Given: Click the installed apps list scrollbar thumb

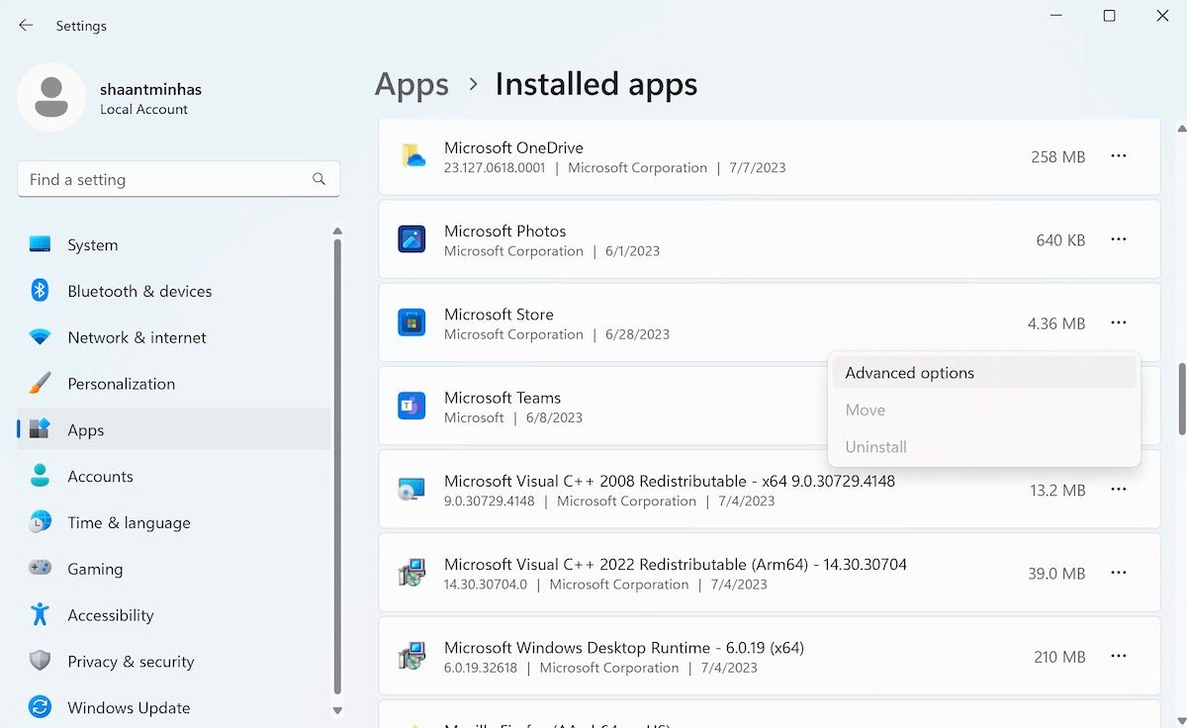Looking at the screenshot, I should 1180,399.
